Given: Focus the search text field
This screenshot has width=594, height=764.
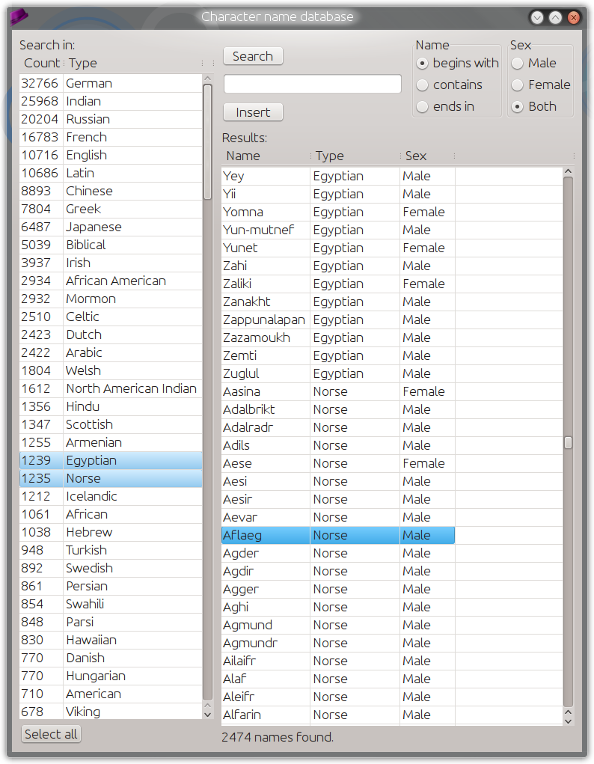Looking at the screenshot, I should point(313,84).
